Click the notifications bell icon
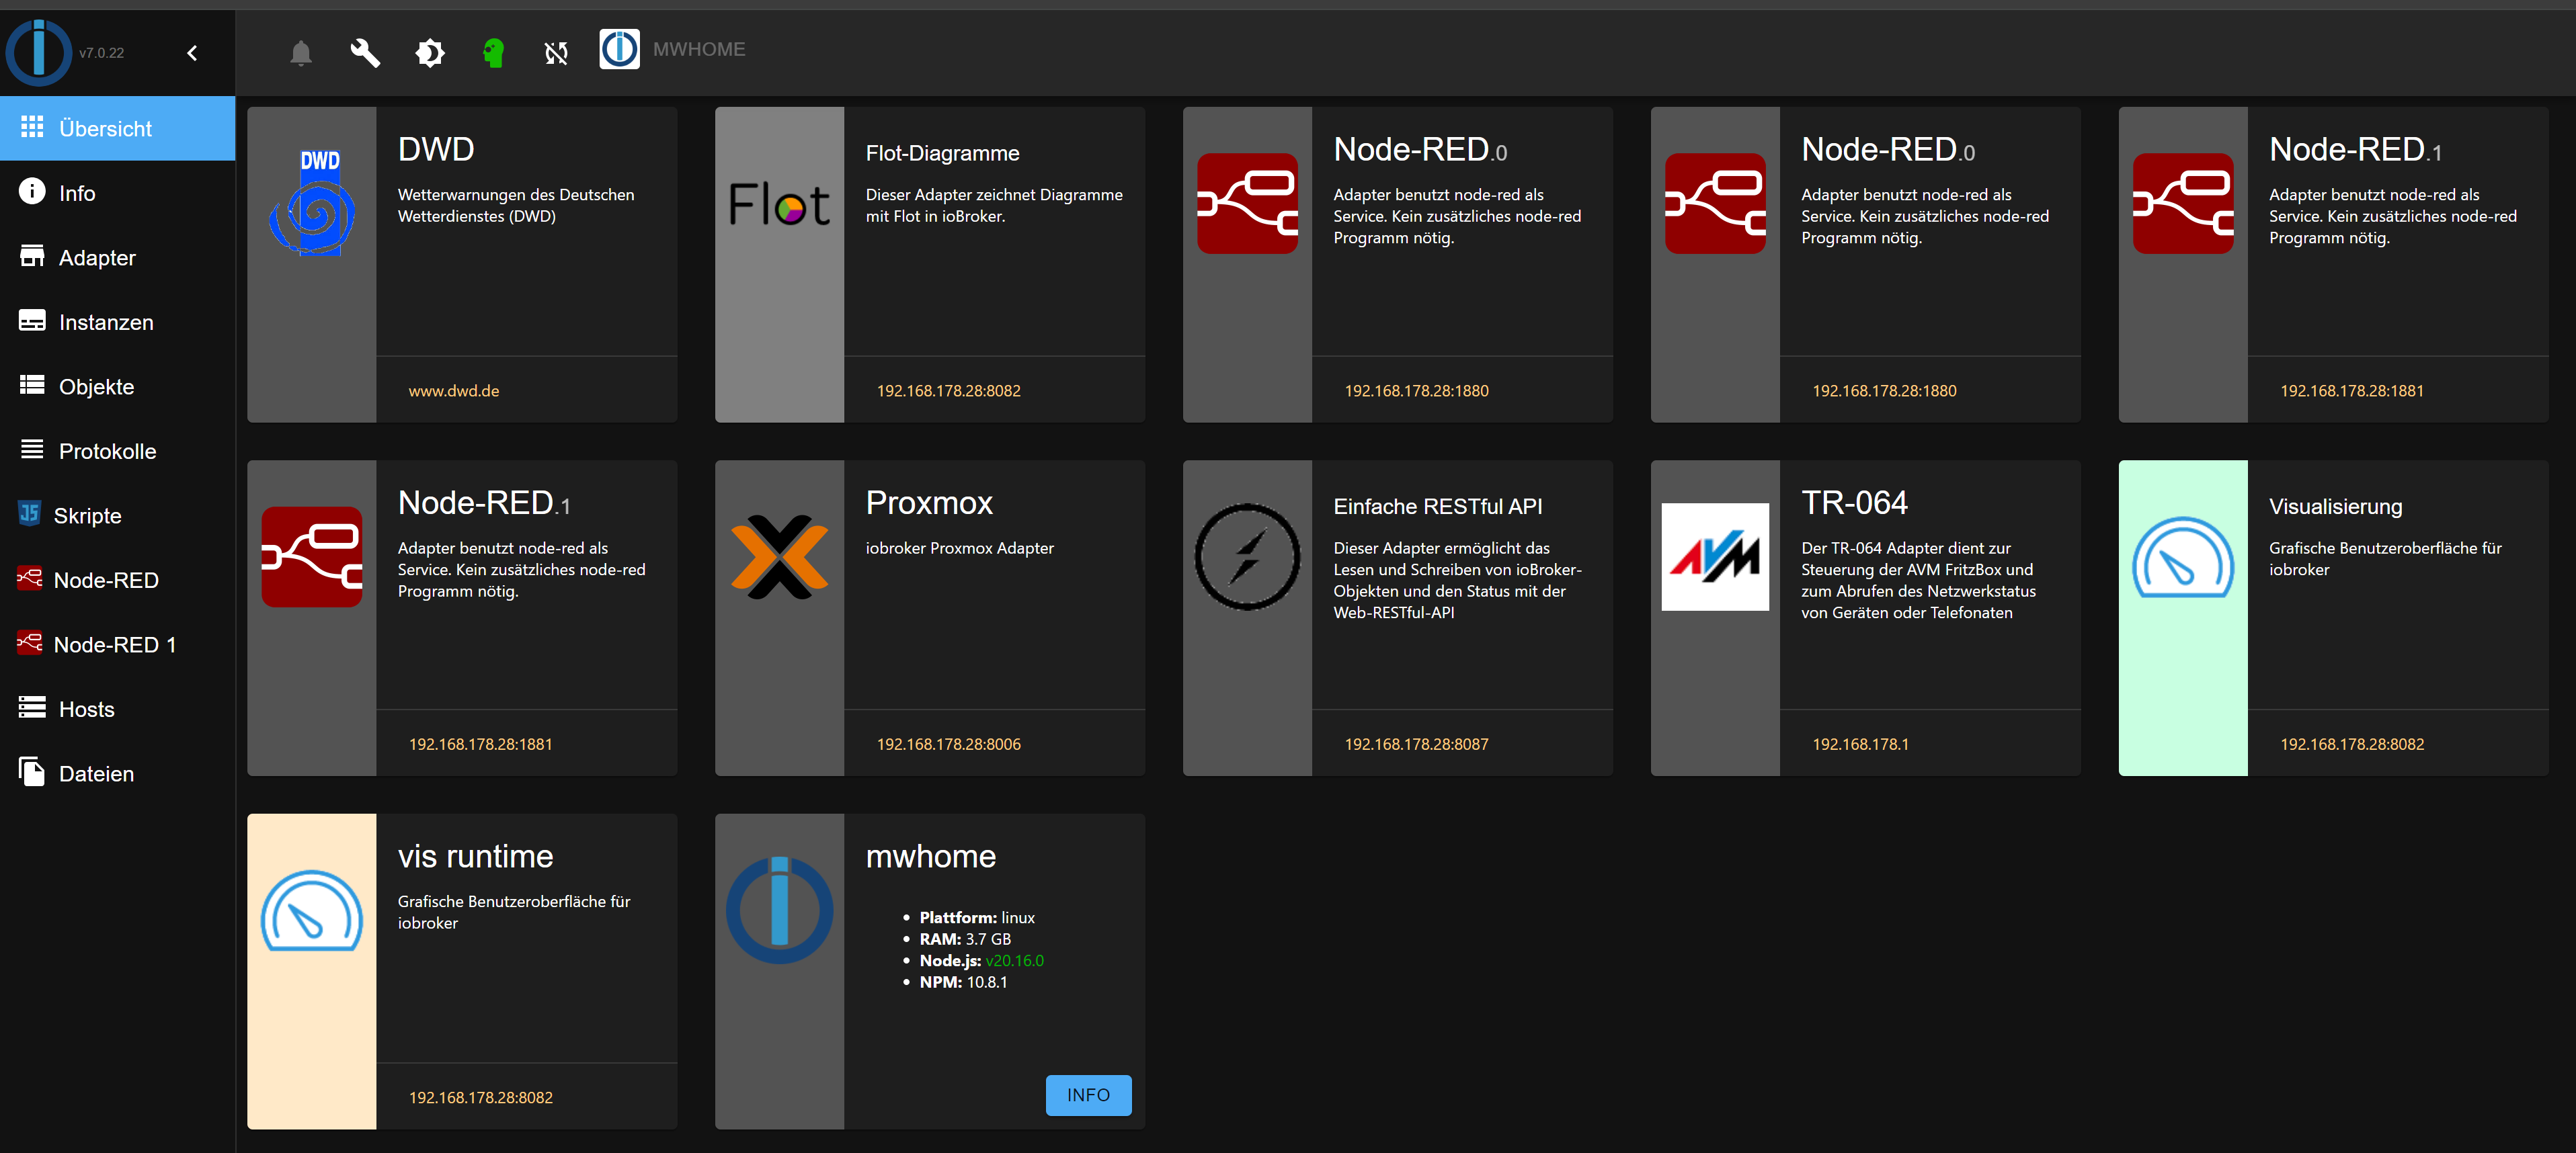The image size is (2576, 1153). point(300,52)
